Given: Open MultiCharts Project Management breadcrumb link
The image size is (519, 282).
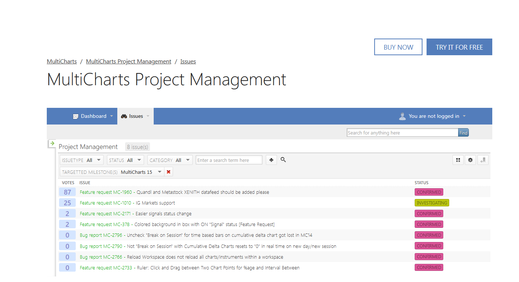Looking at the screenshot, I should [x=128, y=62].
